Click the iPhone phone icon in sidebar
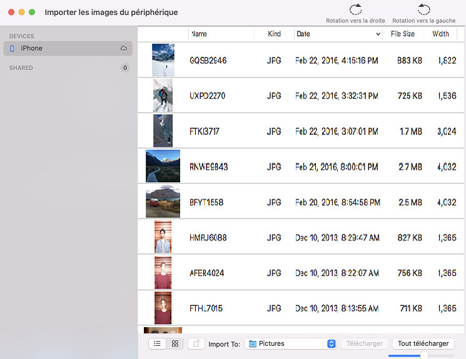 coord(12,48)
